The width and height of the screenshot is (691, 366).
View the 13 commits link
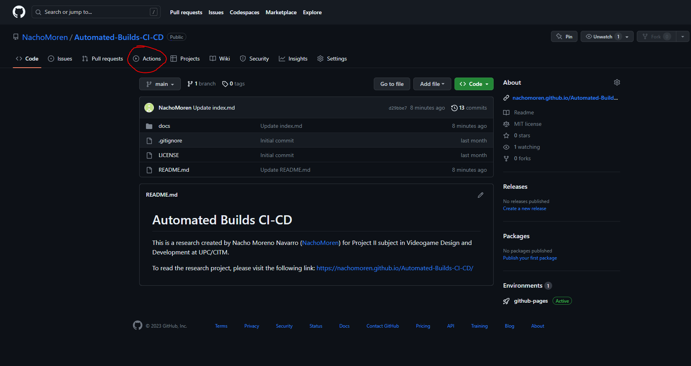click(469, 108)
